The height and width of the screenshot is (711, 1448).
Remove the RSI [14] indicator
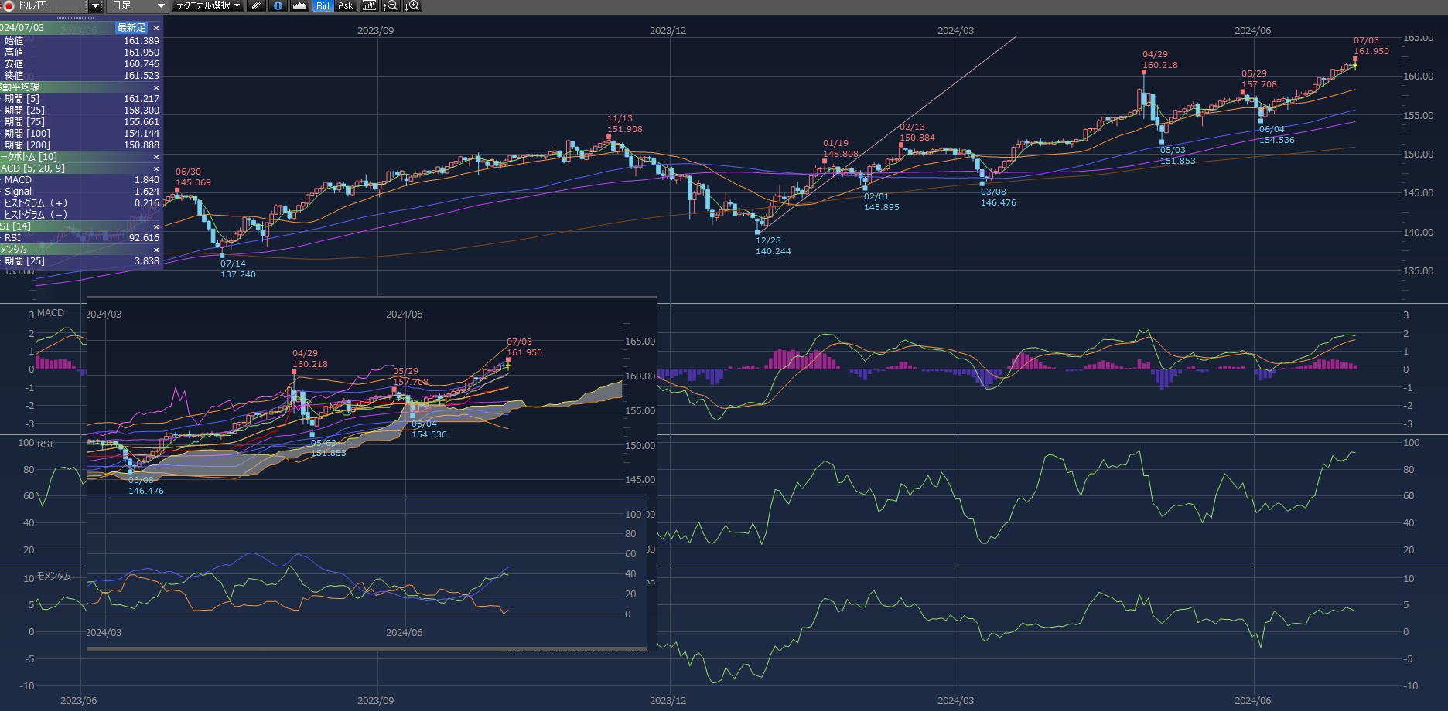click(x=156, y=226)
